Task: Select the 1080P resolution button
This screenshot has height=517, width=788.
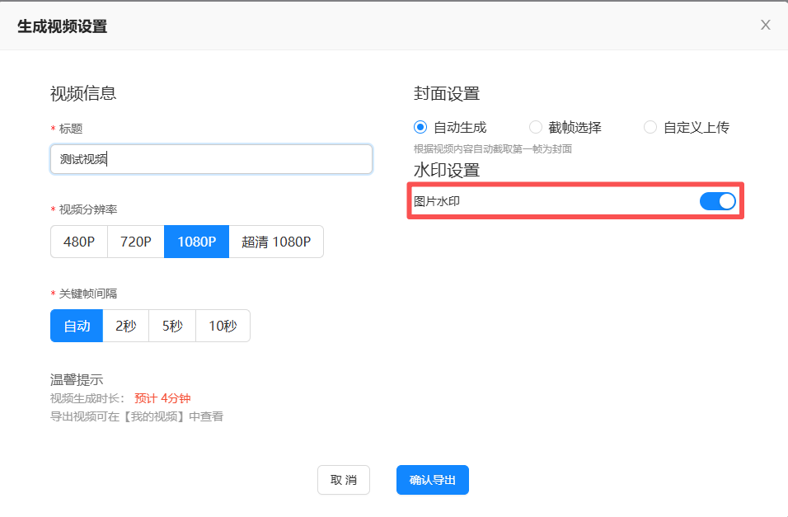Action: 196,242
